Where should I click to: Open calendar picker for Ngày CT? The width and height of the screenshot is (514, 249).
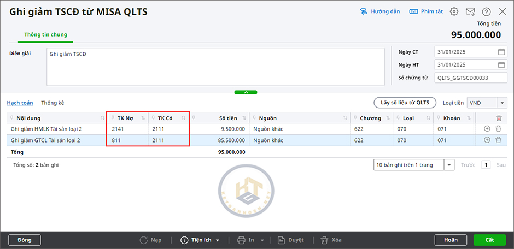[x=501, y=52]
